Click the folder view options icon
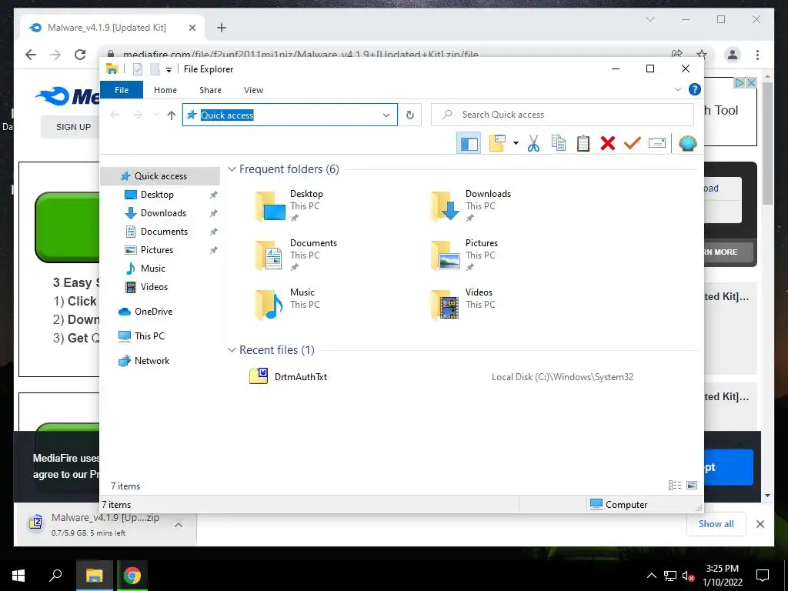Screen dimensions: 788x591 [x=497, y=143]
